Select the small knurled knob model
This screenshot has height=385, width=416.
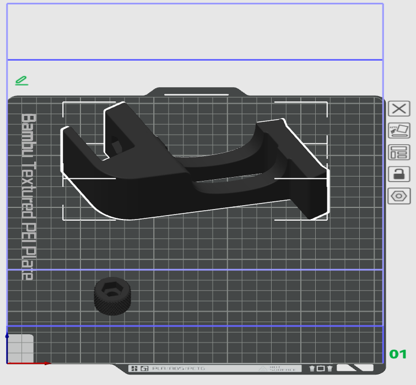coord(112,296)
